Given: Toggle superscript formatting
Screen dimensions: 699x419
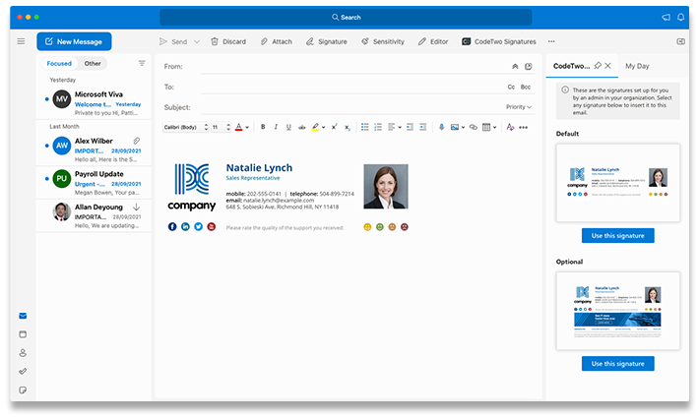Looking at the screenshot, I should [334, 127].
